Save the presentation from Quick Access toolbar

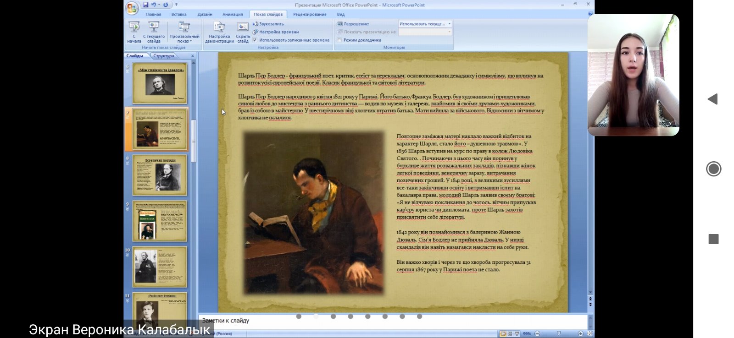point(145,5)
